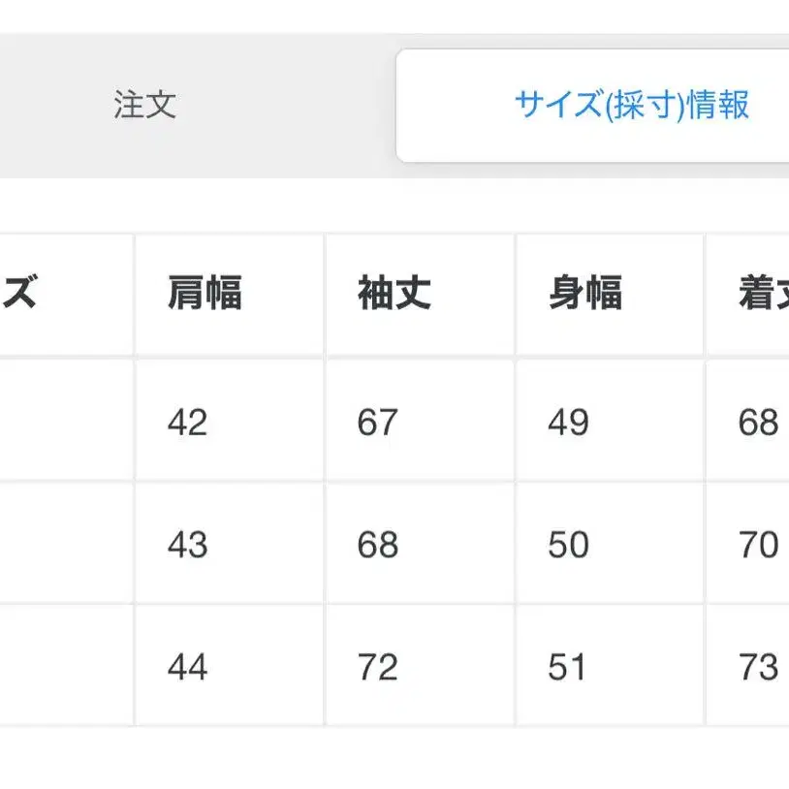The image size is (789, 789).
Task: Switch to the 注文 tab
Action: [145, 105]
